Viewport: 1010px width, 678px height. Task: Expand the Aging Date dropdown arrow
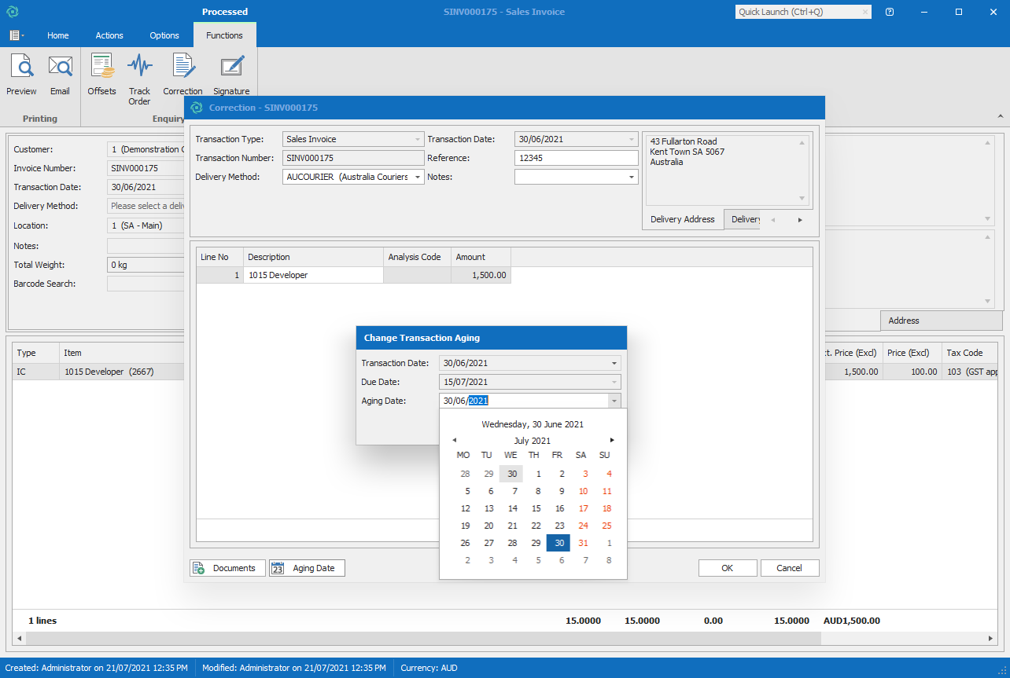(614, 401)
